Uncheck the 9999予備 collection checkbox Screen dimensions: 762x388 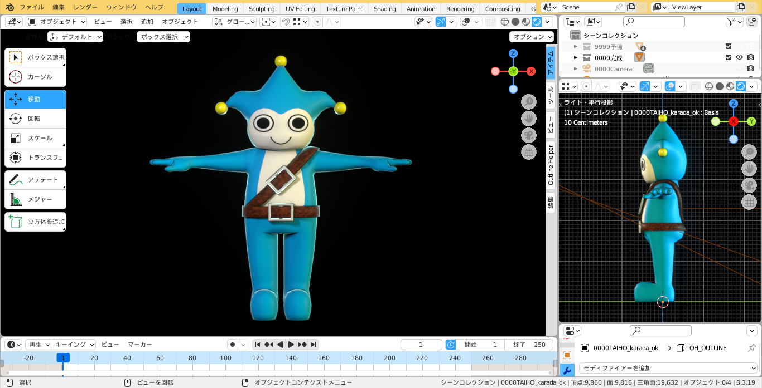click(x=728, y=46)
